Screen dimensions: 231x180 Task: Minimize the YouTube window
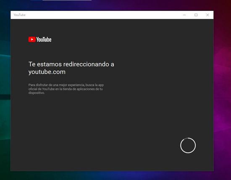pos(184,15)
